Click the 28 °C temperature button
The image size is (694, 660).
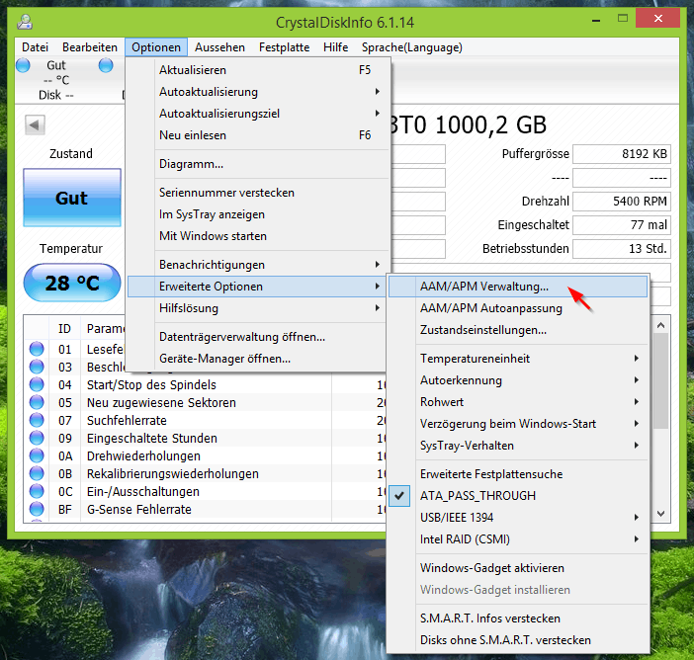click(72, 283)
